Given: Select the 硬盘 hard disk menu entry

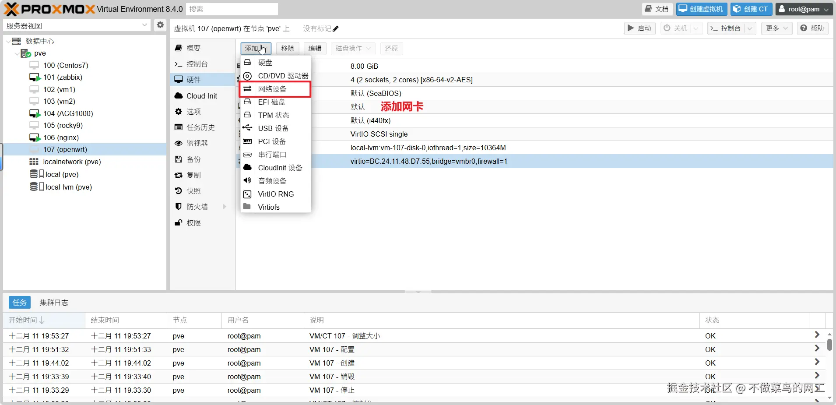Looking at the screenshot, I should tap(275, 63).
